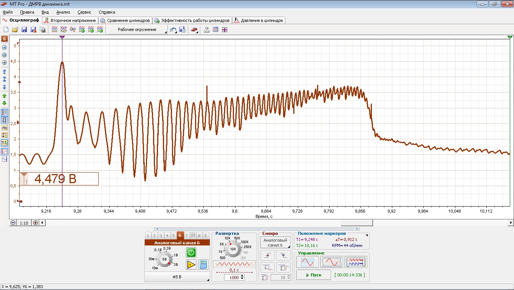The height and width of the screenshot is (290, 514).
Task: Open the Аналоговый канал 6 sync source dropdown
Action: (x=275, y=242)
